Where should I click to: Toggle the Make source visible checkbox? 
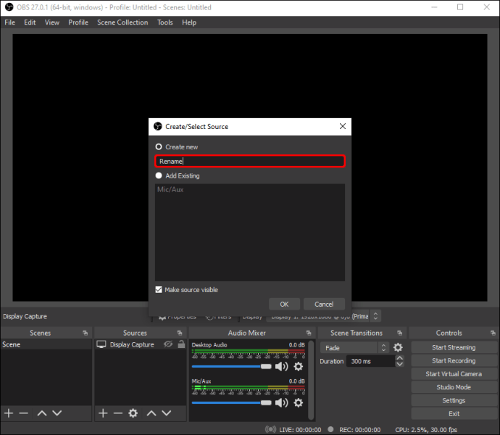pyautogui.click(x=159, y=289)
